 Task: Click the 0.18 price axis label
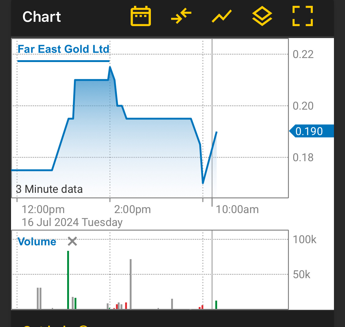coord(303,158)
